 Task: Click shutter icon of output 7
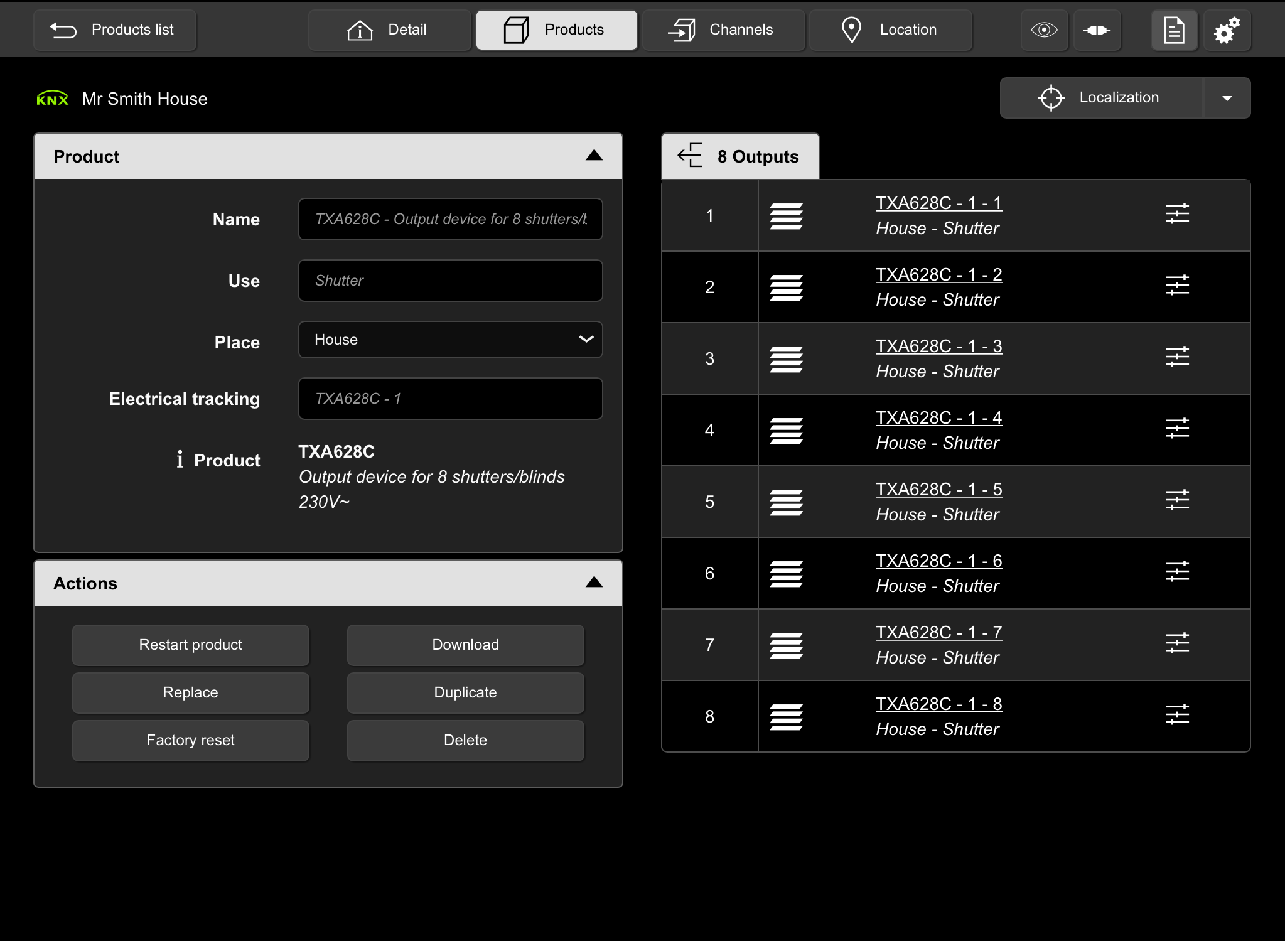click(786, 646)
